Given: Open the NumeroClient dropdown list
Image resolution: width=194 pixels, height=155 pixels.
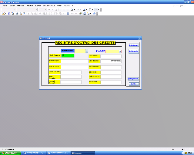Looking at the screenshot, I should pos(87,51).
